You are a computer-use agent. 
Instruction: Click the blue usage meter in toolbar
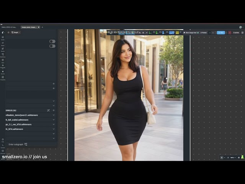[172, 33]
